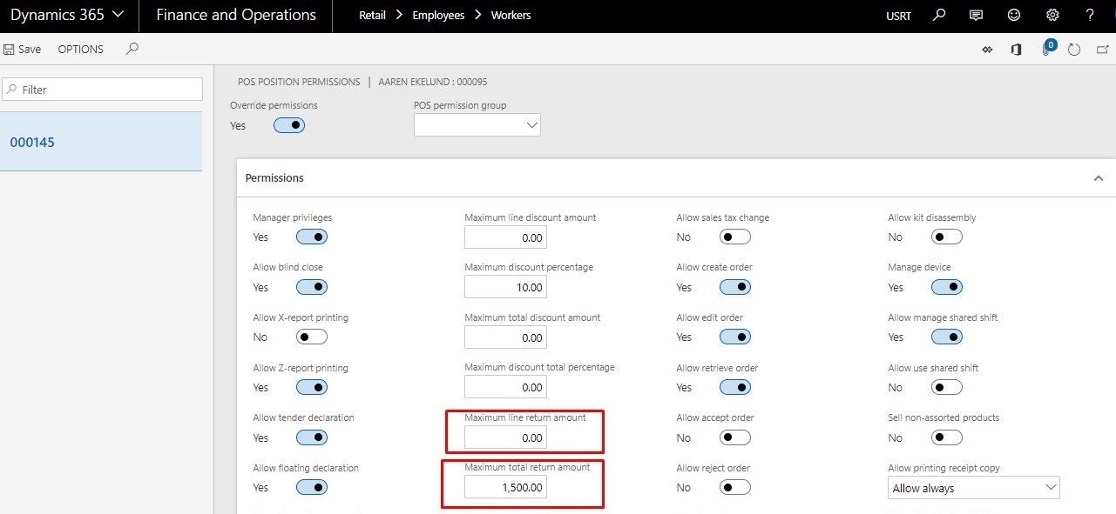Viewport: 1116px width, 514px height.
Task: Open in Office app icon
Action: 1016,50
